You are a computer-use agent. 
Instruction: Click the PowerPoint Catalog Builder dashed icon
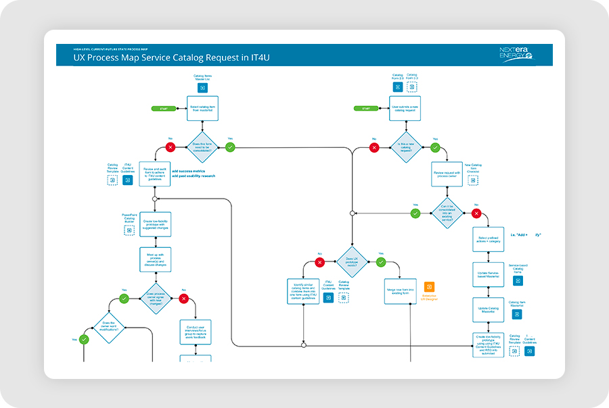(x=129, y=230)
